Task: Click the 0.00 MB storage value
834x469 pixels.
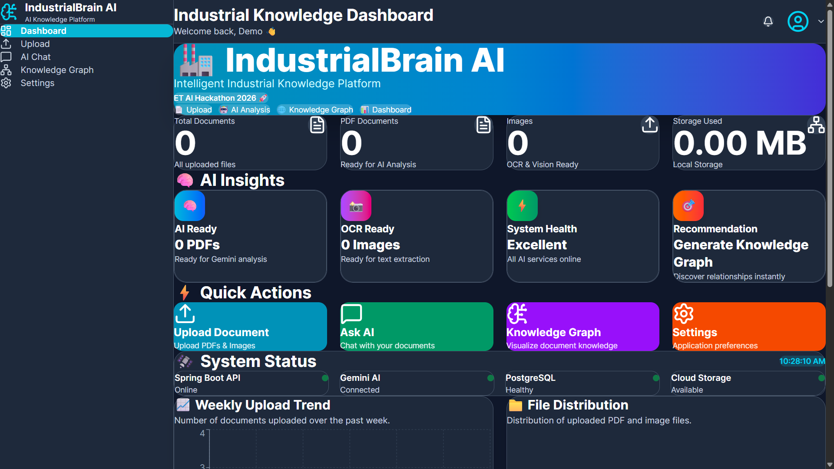Action: click(x=740, y=143)
